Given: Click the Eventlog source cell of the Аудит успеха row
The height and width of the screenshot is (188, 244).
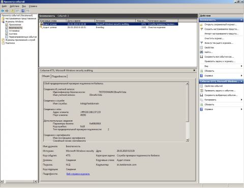Looking at the screenshot, I should point(100,27).
